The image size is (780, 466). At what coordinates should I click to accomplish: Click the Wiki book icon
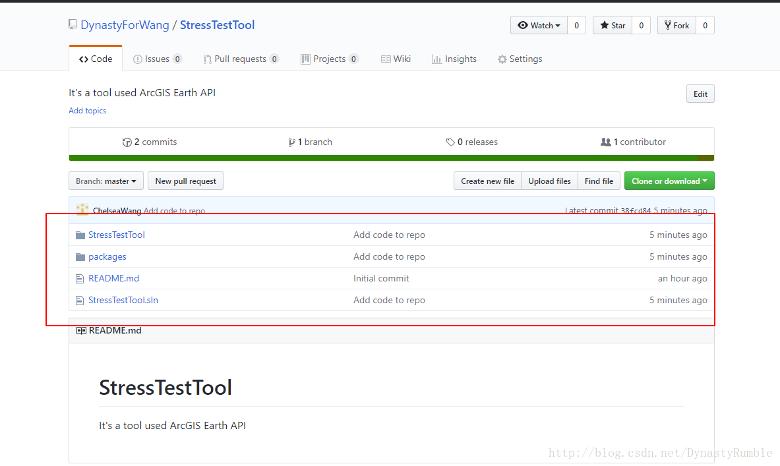click(x=386, y=59)
